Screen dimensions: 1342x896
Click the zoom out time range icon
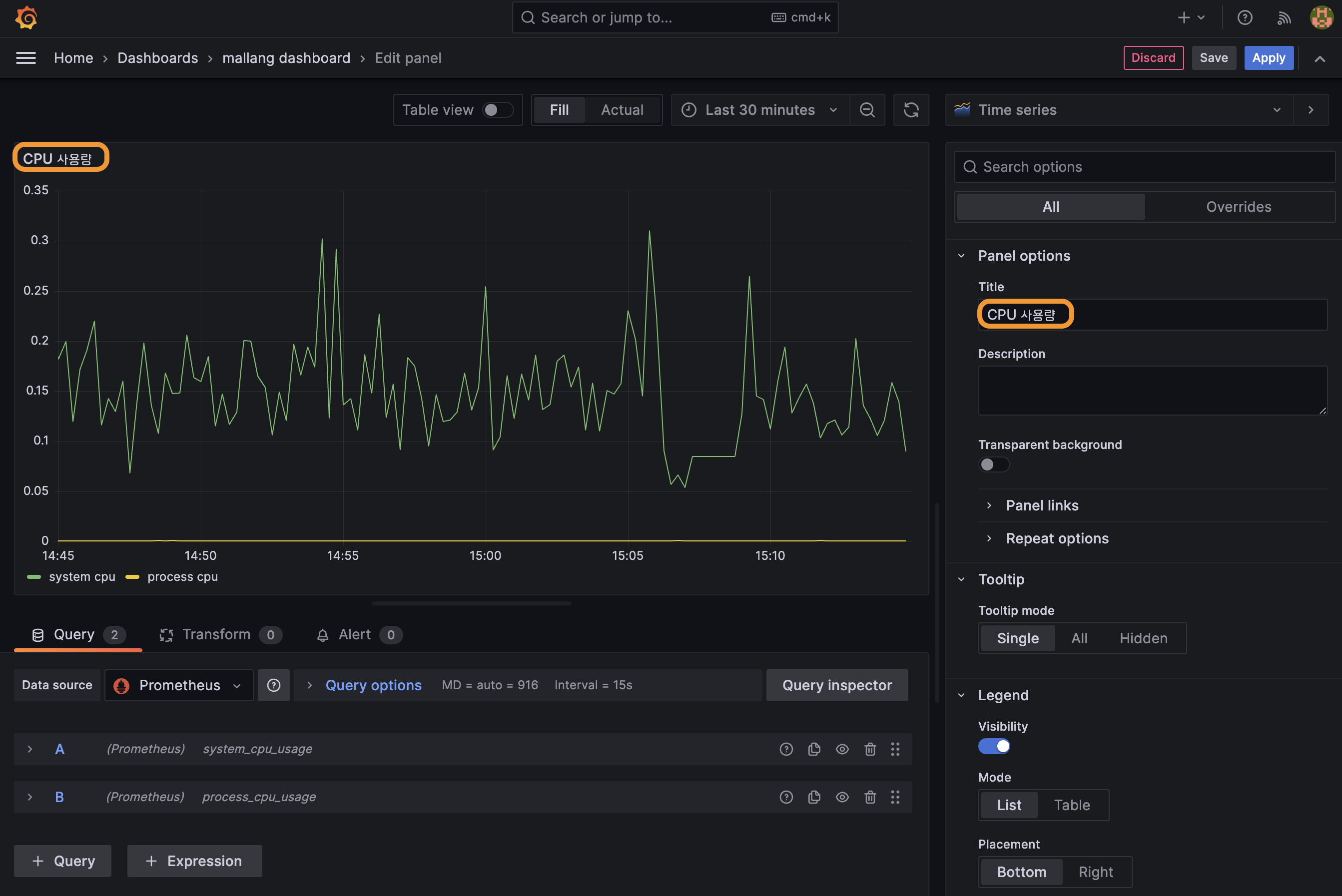point(867,110)
